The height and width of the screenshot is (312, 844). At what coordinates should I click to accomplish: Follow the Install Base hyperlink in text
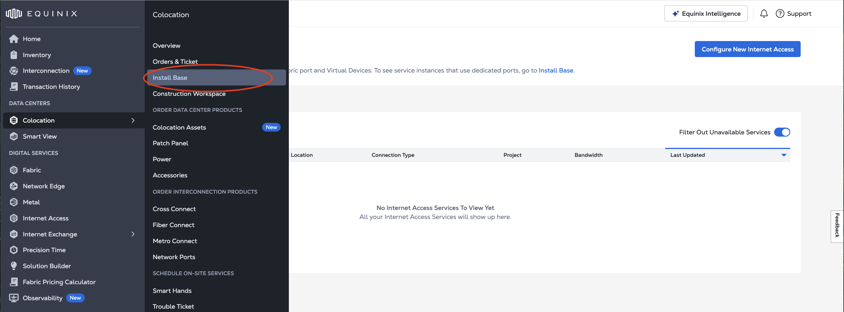(556, 70)
